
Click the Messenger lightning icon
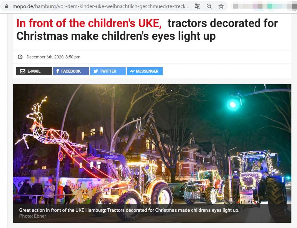(x=132, y=71)
